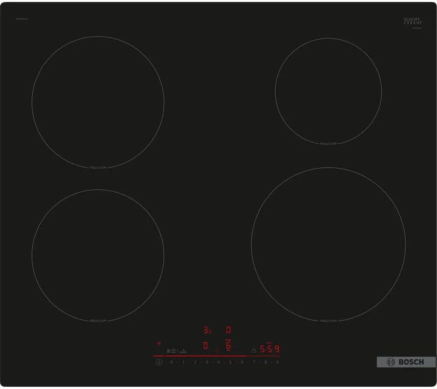Tap the timer clock icon
437x389 pixels.
pyautogui.click(x=254, y=350)
